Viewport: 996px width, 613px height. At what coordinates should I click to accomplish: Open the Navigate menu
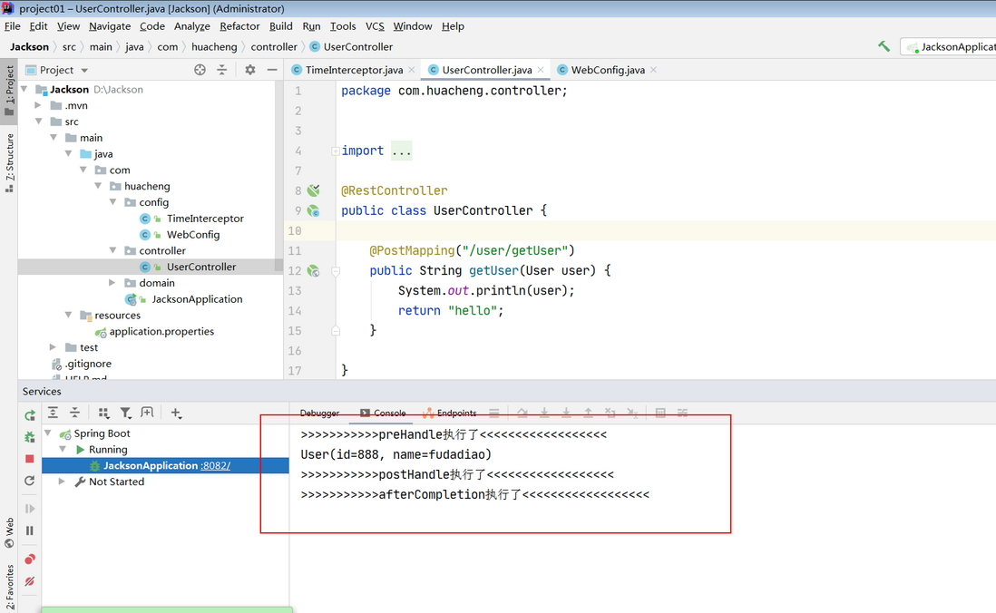109,26
